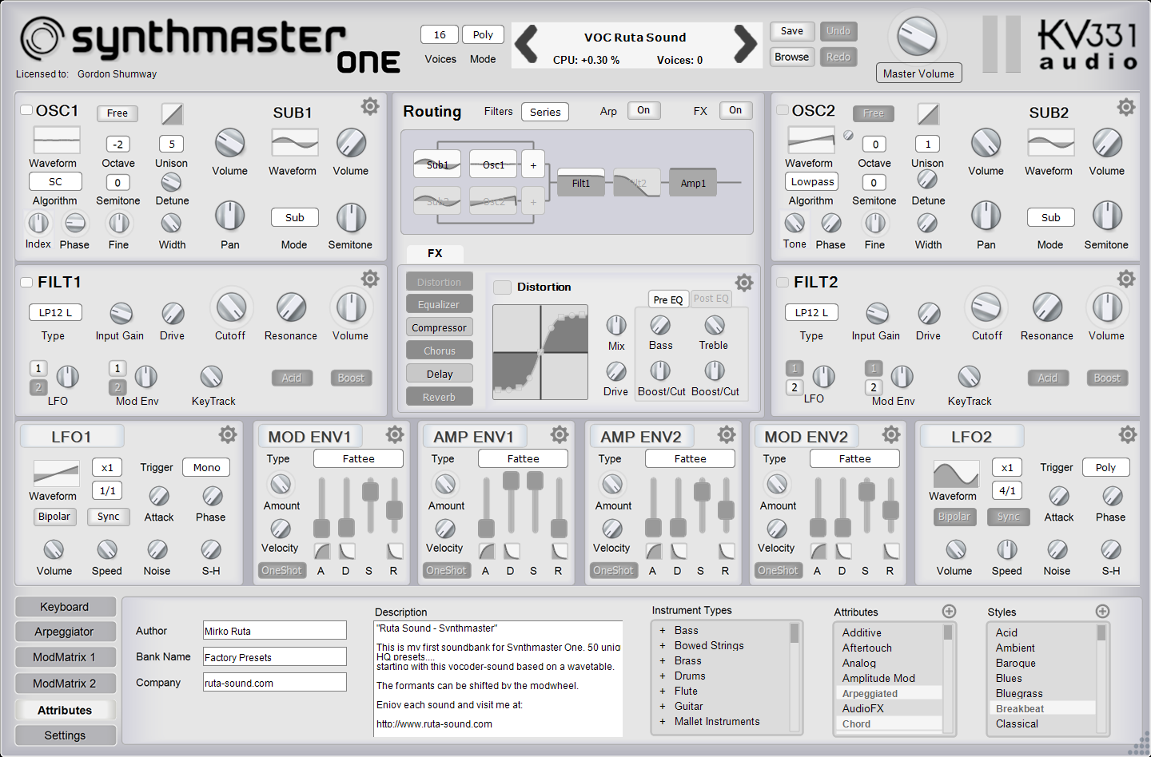
Task: Open LFO2 settings gear
Action: [x=1127, y=434]
